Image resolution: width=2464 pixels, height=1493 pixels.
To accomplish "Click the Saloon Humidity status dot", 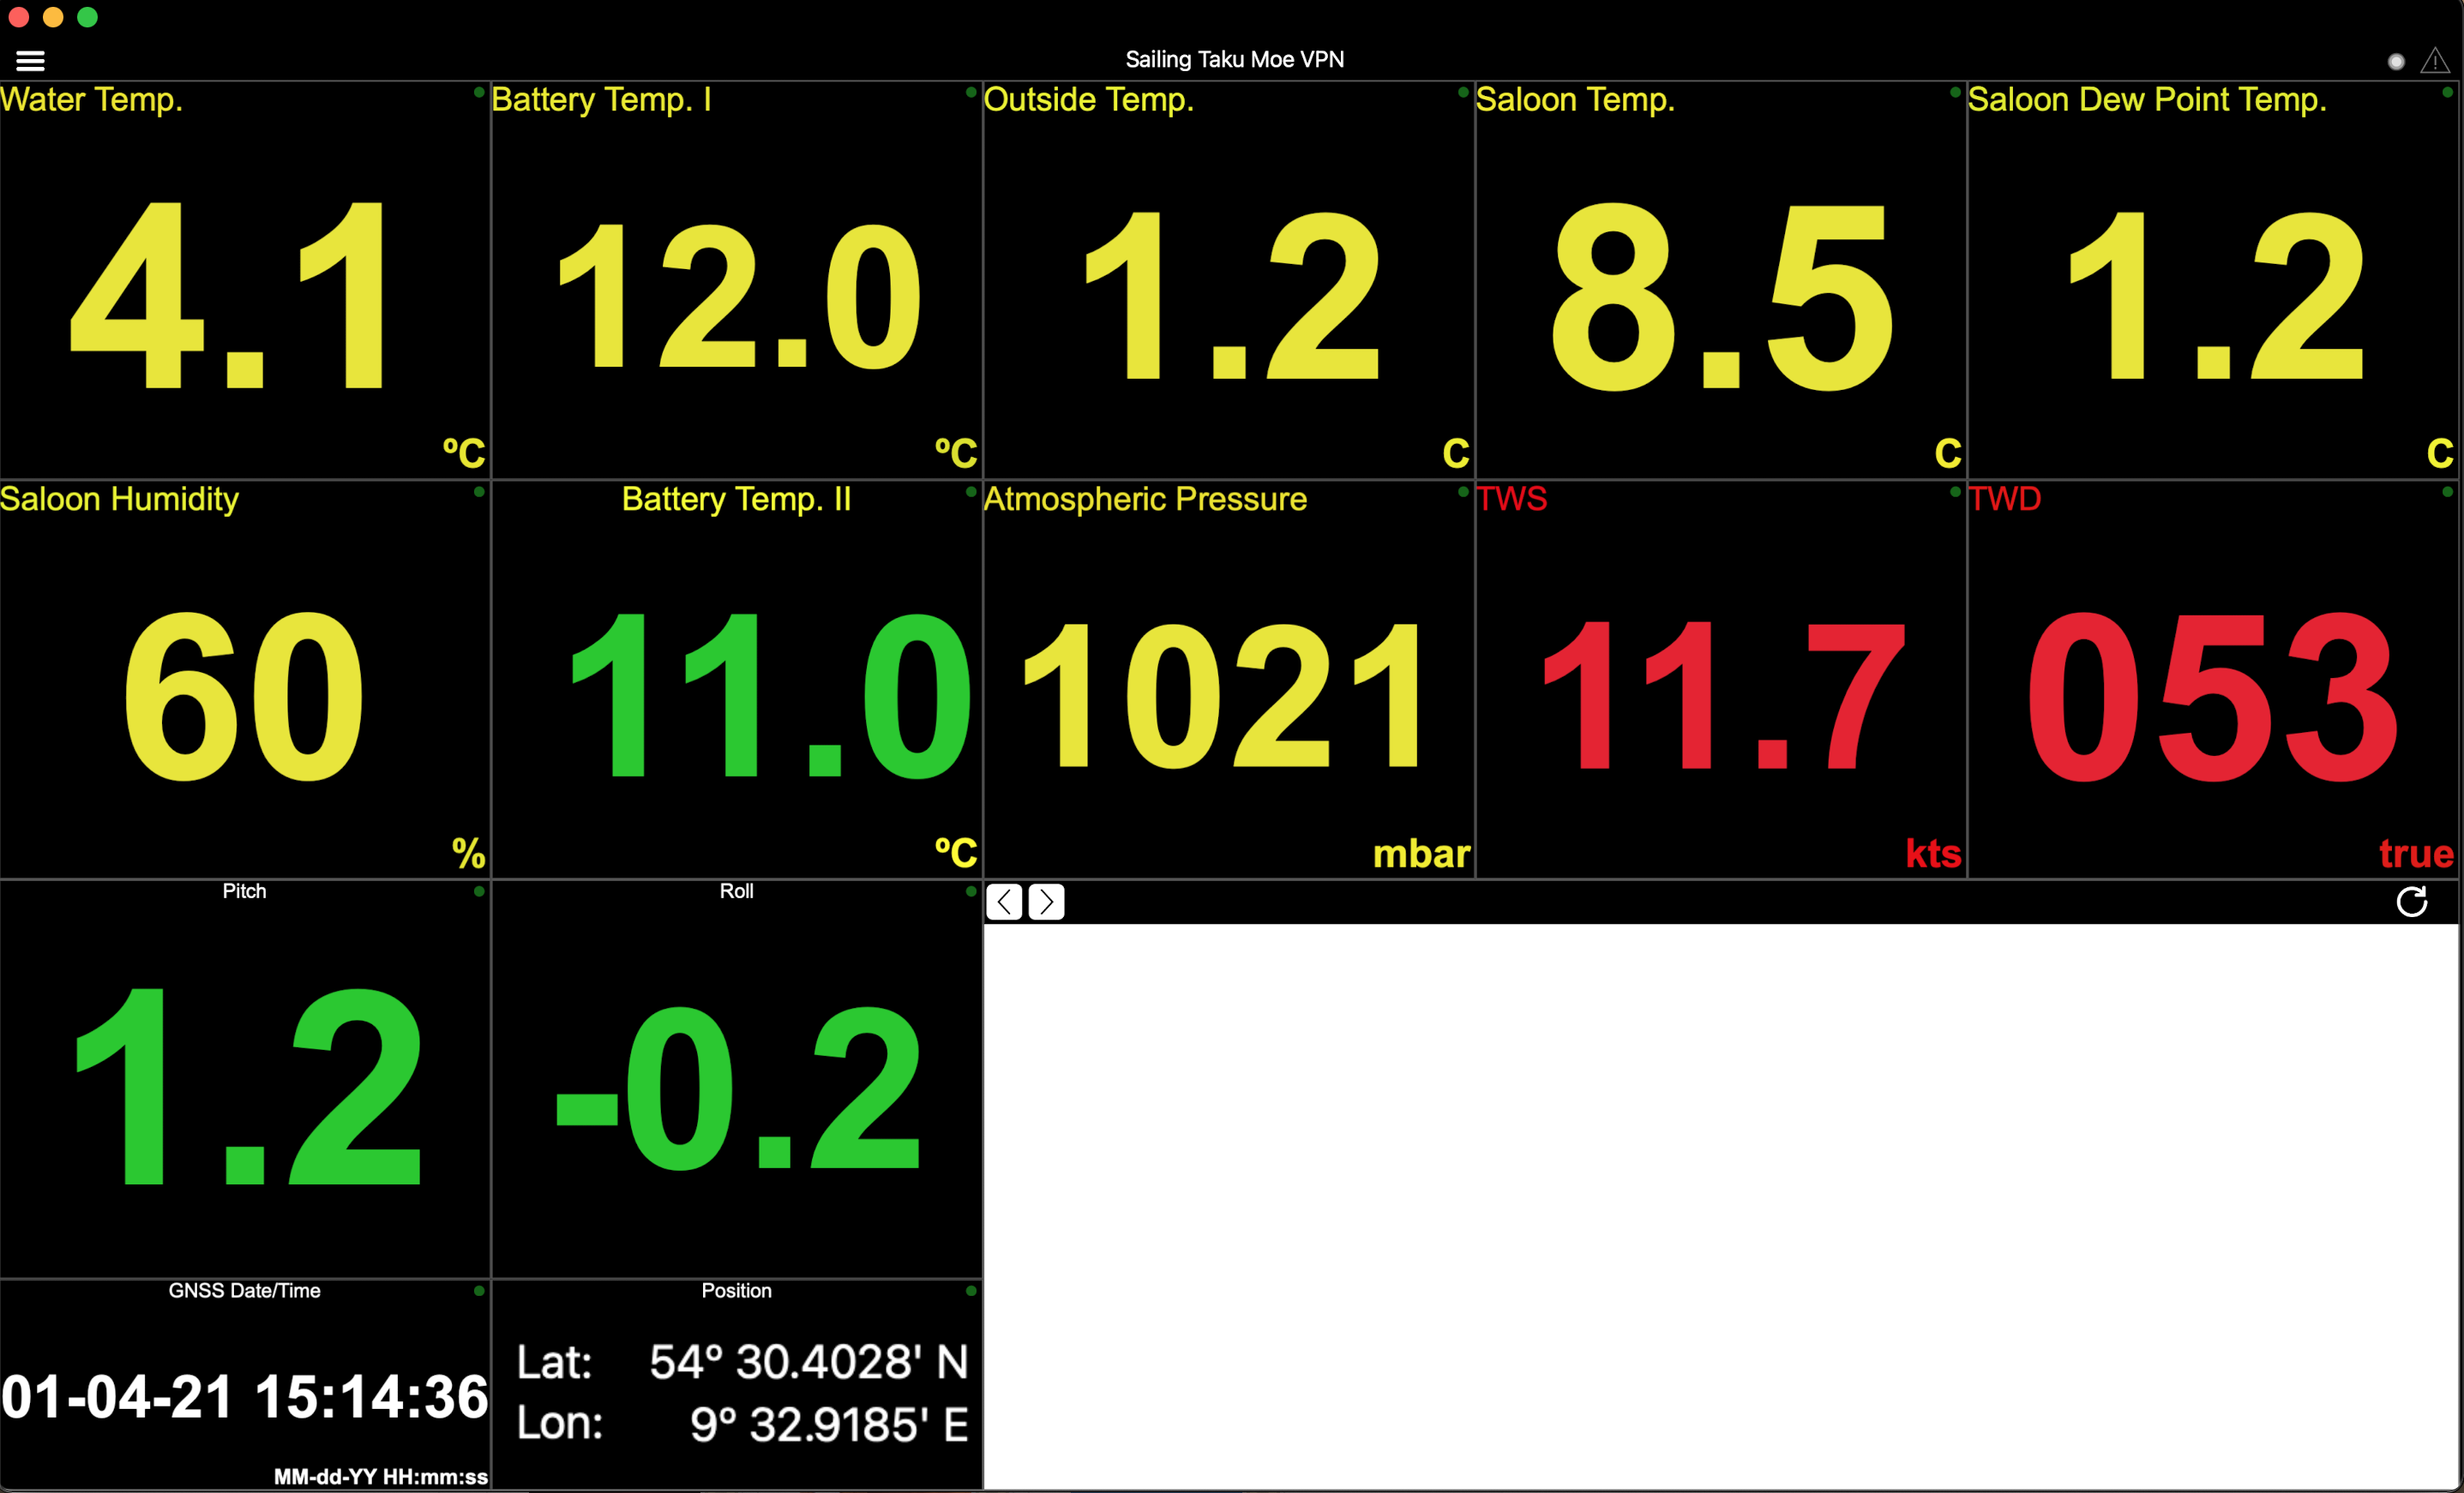I will pyautogui.click(x=479, y=492).
